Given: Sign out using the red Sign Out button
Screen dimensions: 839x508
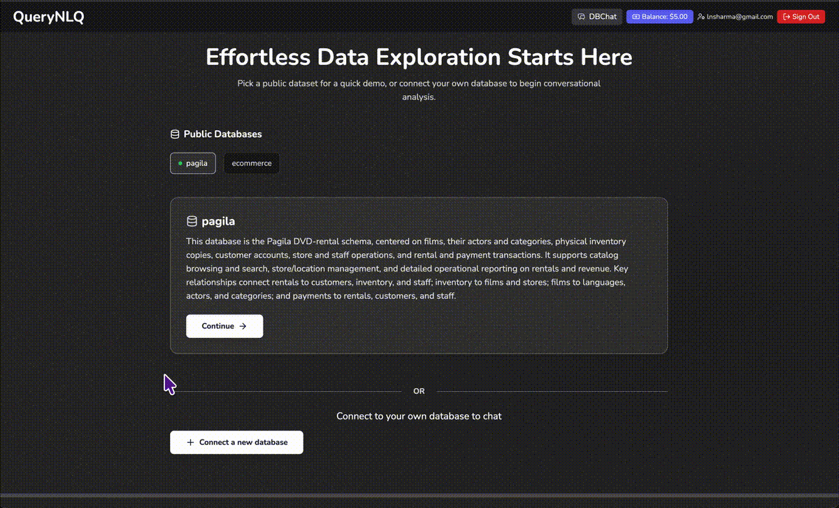Looking at the screenshot, I should pyautogui.click(x=801, y=17).
